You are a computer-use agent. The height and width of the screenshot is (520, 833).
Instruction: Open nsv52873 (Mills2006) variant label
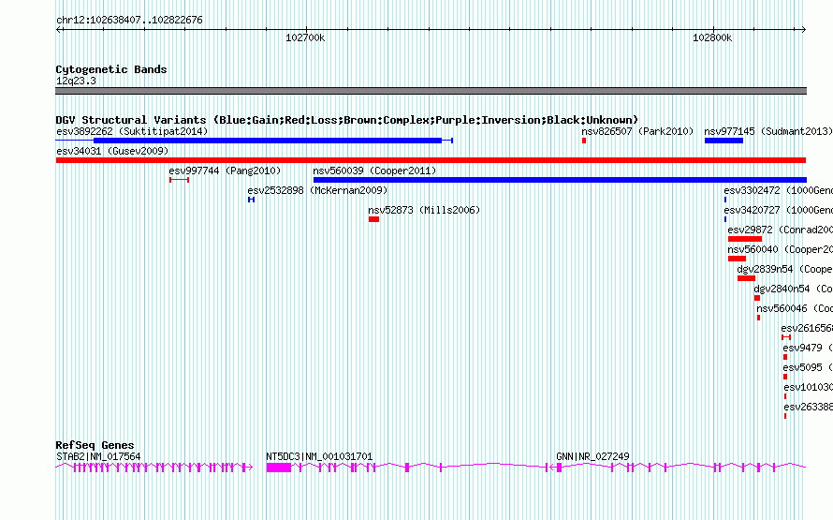(x=424, y=210)
